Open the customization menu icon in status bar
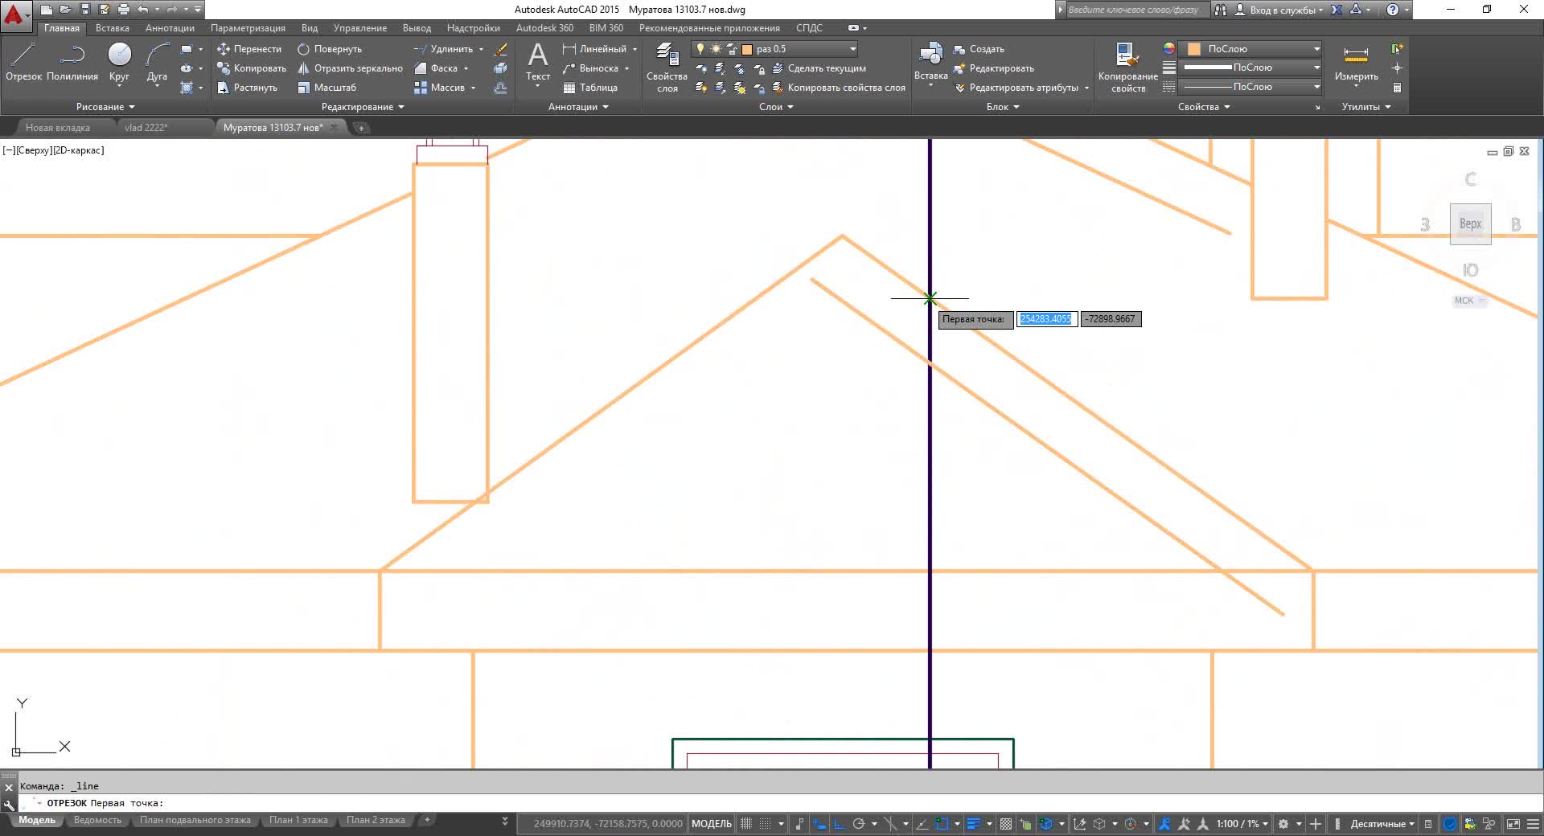Screen dimensions: 1544x836 [1534, 824]
